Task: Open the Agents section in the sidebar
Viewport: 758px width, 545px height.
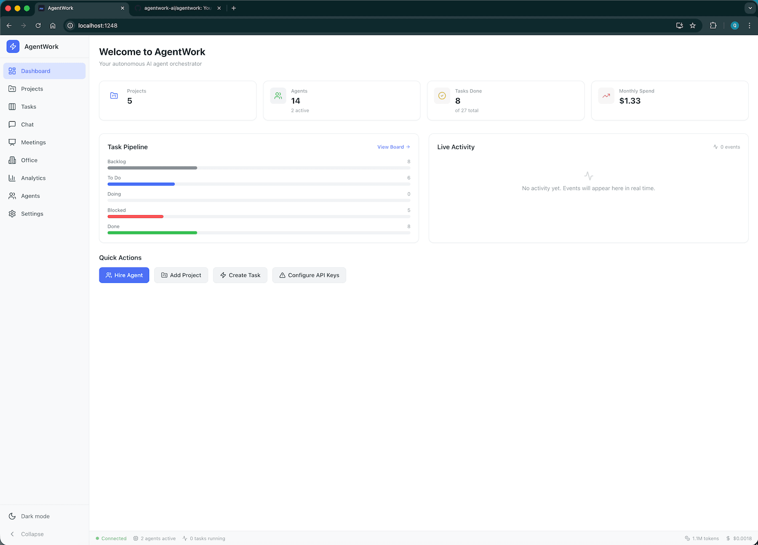Action: click(x=29, y=196)
